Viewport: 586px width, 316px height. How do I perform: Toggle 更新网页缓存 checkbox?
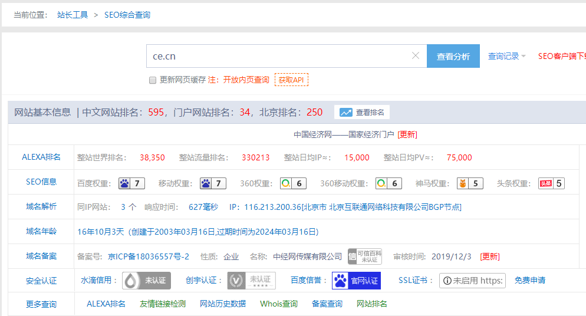(153, 80)
